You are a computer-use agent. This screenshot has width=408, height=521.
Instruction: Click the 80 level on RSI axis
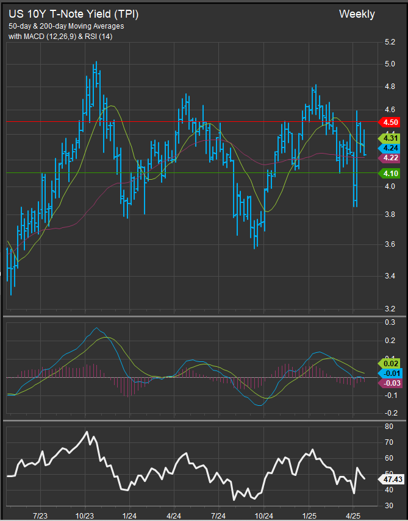pyautogui.click(x=388, y=427)
